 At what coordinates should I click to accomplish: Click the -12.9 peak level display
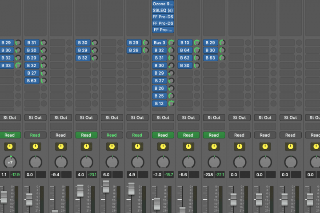(x=16, y=175)
